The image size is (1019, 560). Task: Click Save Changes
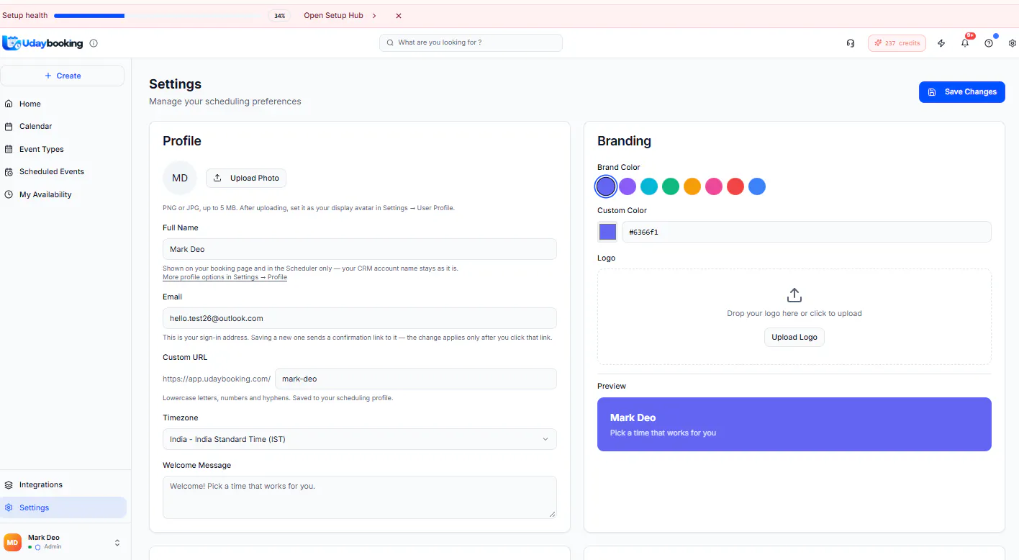pos(962,92)
